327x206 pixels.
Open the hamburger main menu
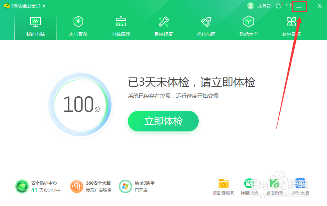(299, 6)
